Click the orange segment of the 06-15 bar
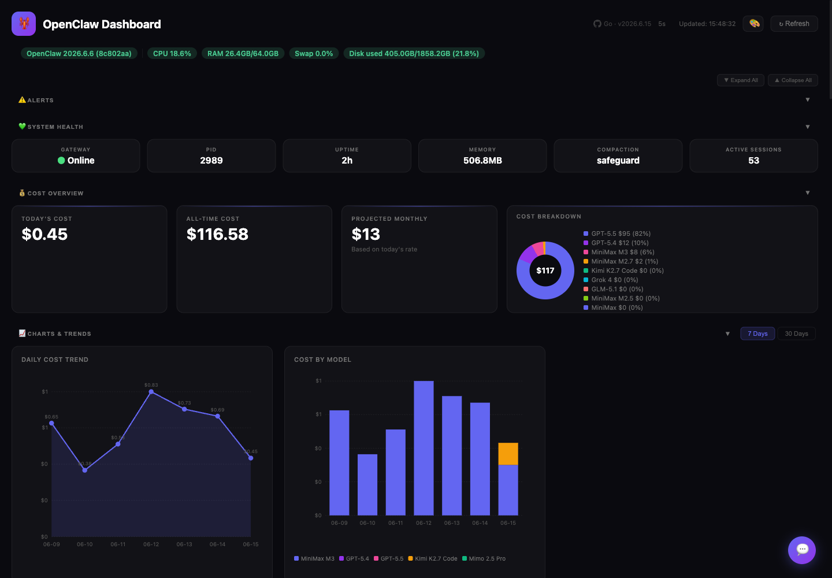Screen dimensions: 832x578 point(508,454)
